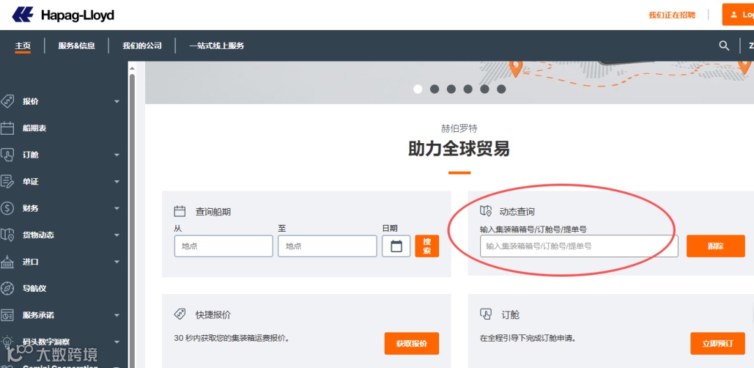Open the 一站式线上服务 menu
Screen dimensions: 754x368
tap(216, 45)
